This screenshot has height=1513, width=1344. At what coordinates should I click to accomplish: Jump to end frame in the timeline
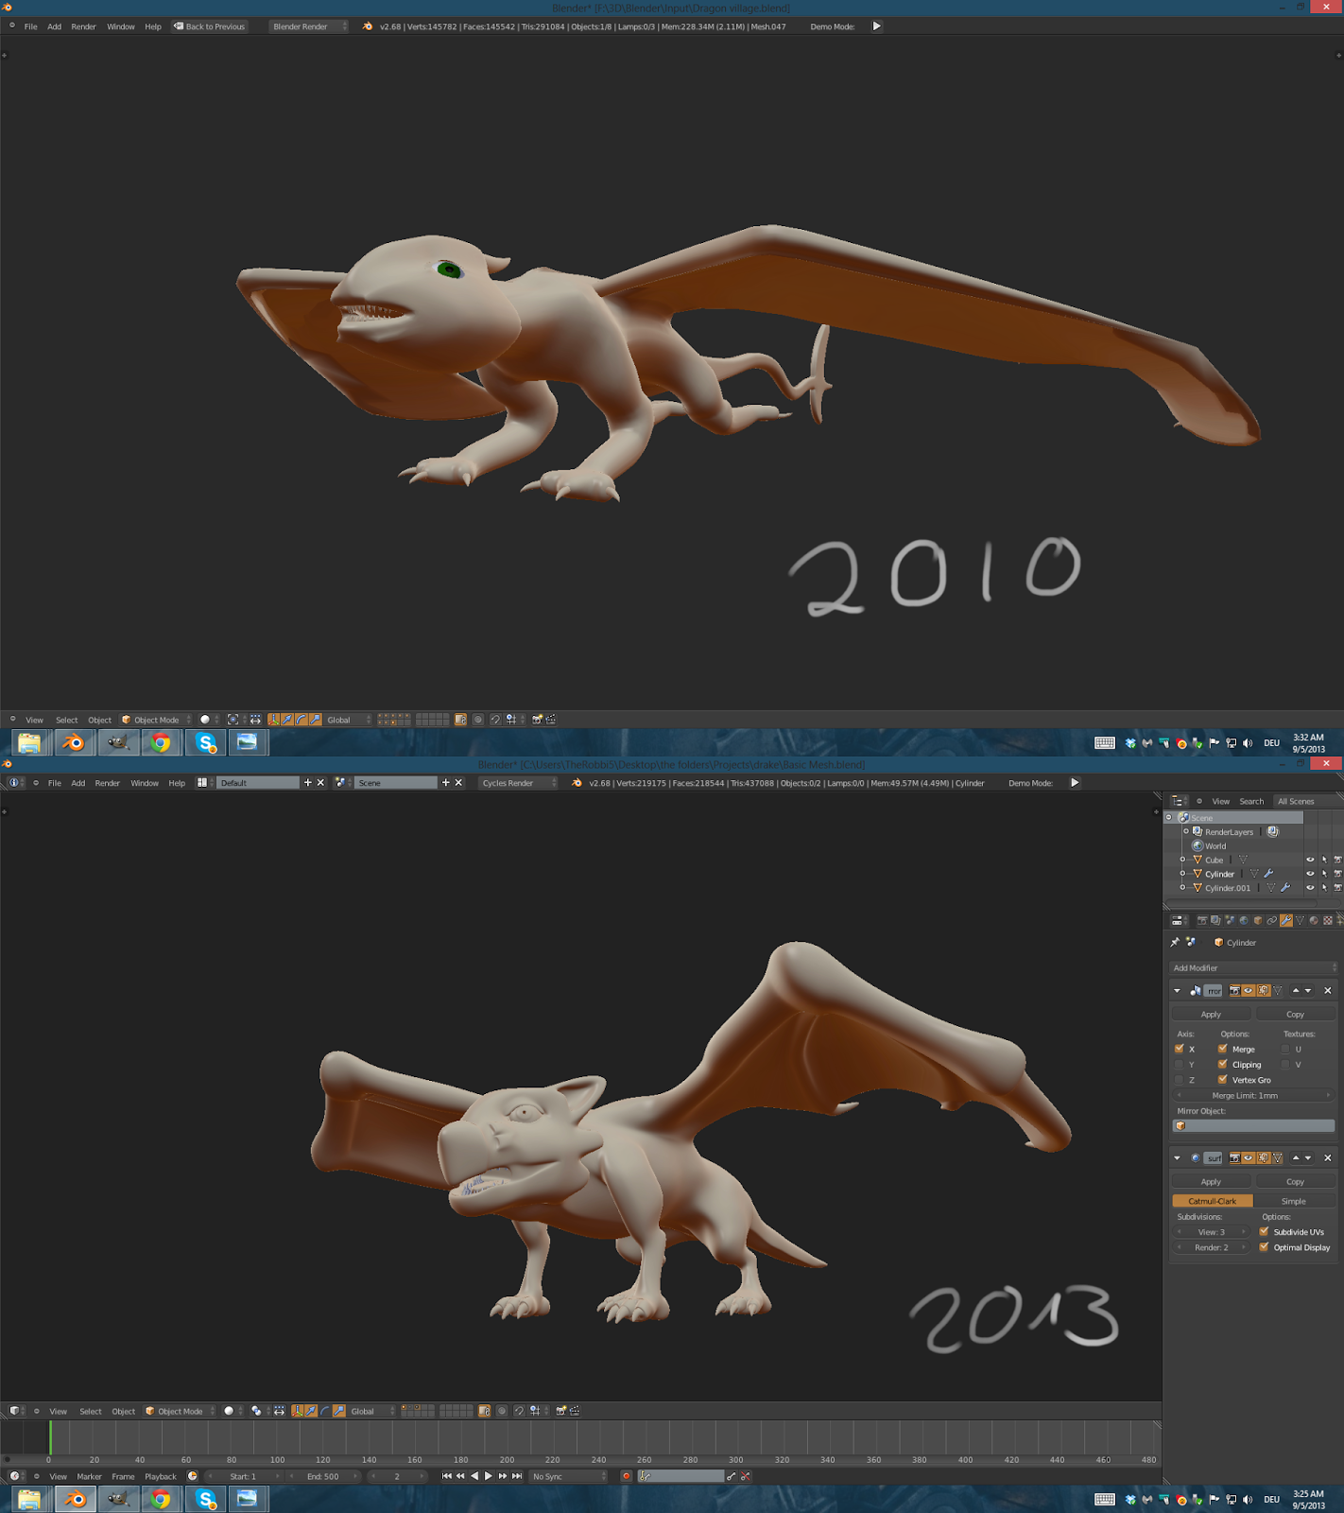517,1476
